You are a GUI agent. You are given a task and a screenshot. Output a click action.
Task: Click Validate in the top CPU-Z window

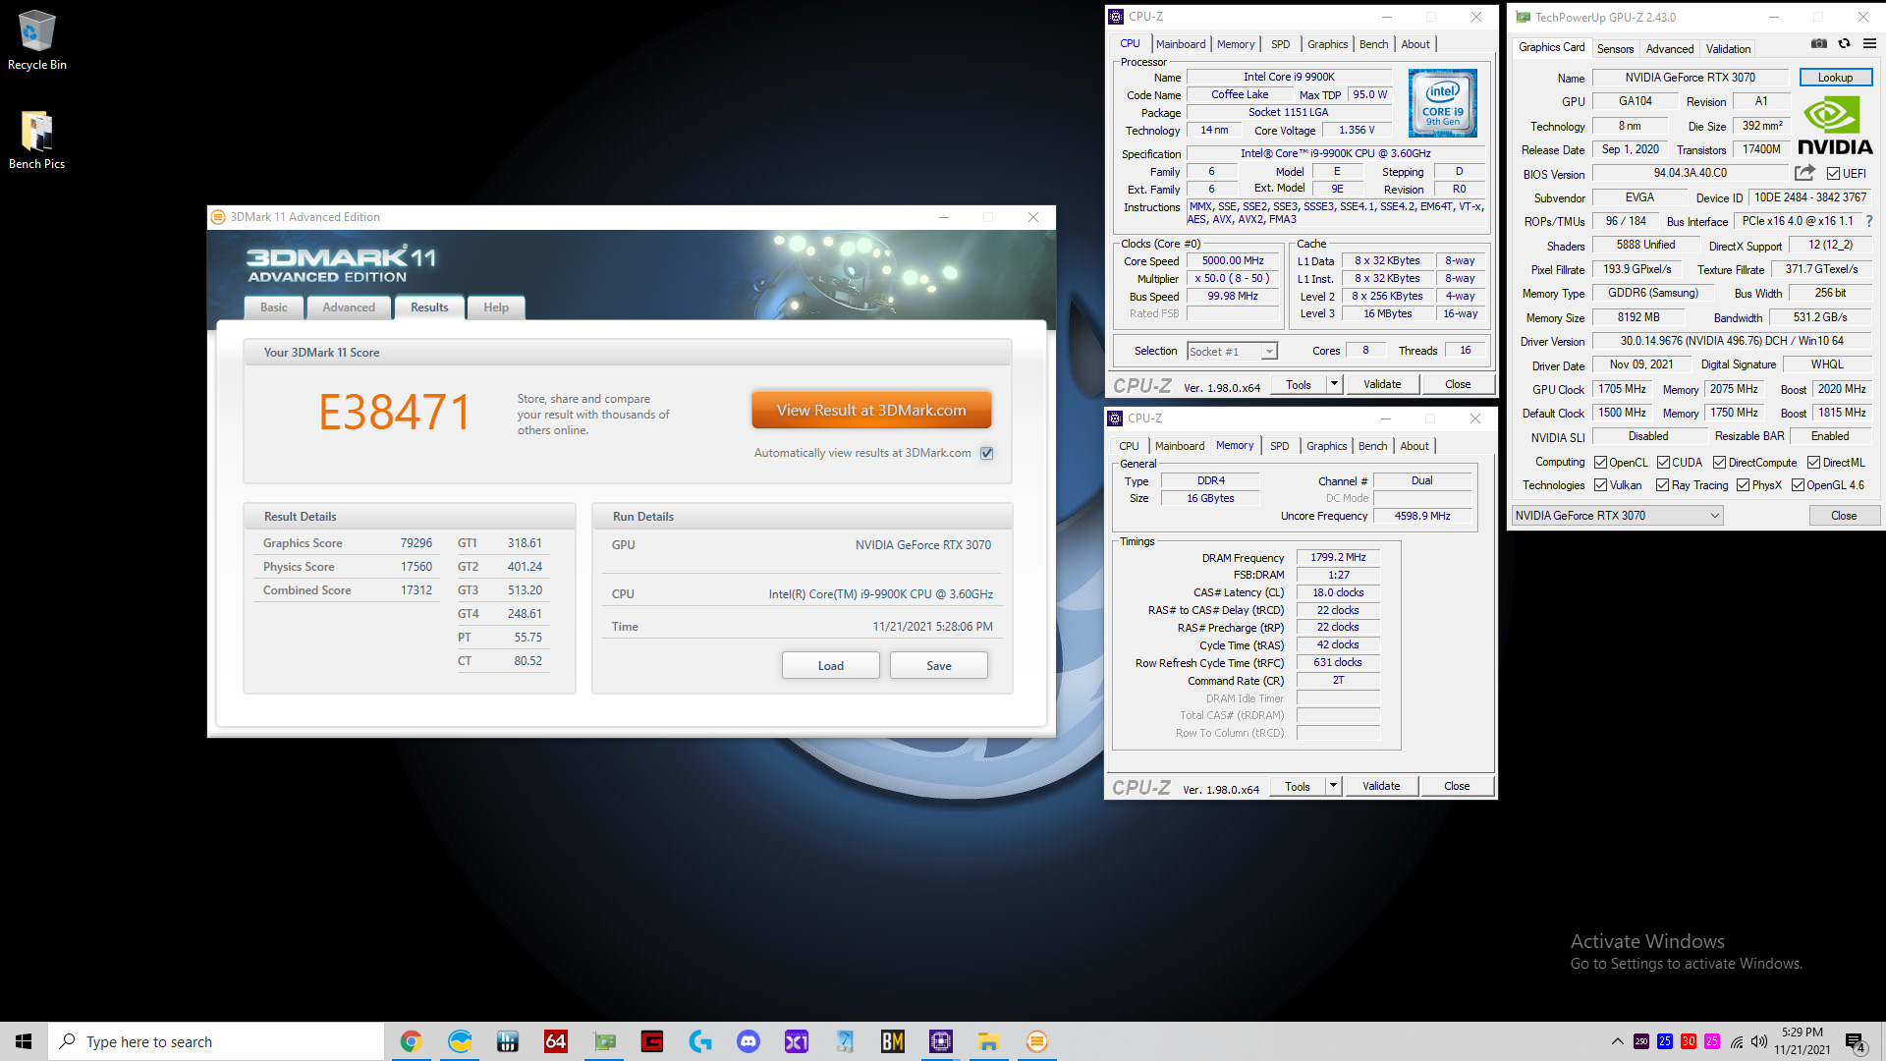(1382, 384)
